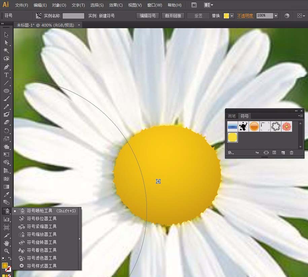The width and height of the screenshot is (308, 277).
Task: Select the Selection tool (black arrow)
Action: 6,35
